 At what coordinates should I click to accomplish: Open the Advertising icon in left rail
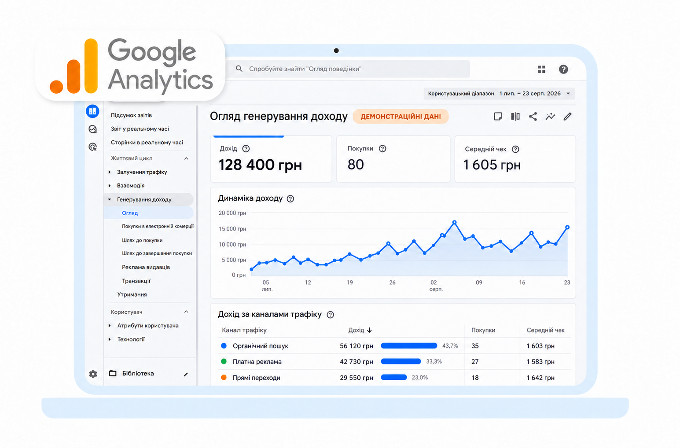[92, 147]
